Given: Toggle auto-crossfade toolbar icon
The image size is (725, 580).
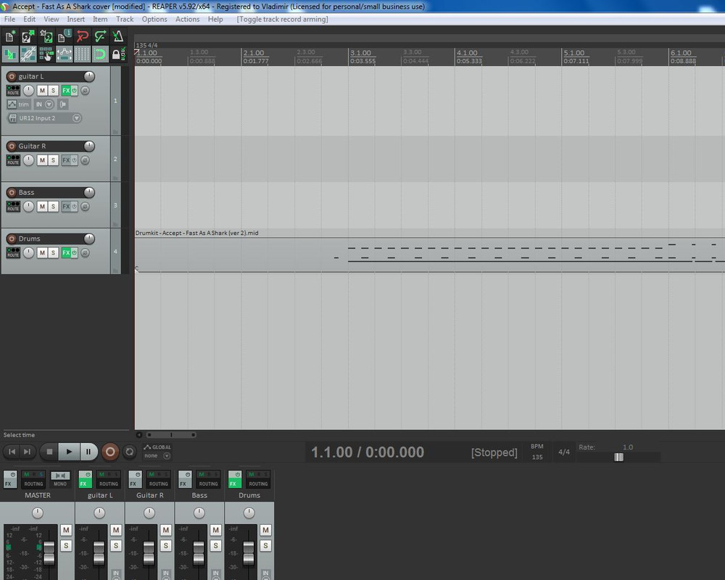Looking at the screenshot, I should (x=10, y=54).
